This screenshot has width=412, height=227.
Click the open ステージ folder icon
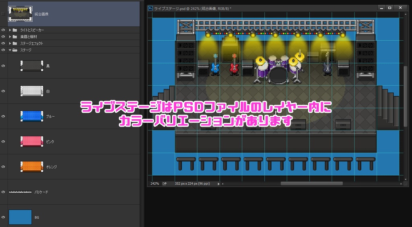tap(15, 50)
